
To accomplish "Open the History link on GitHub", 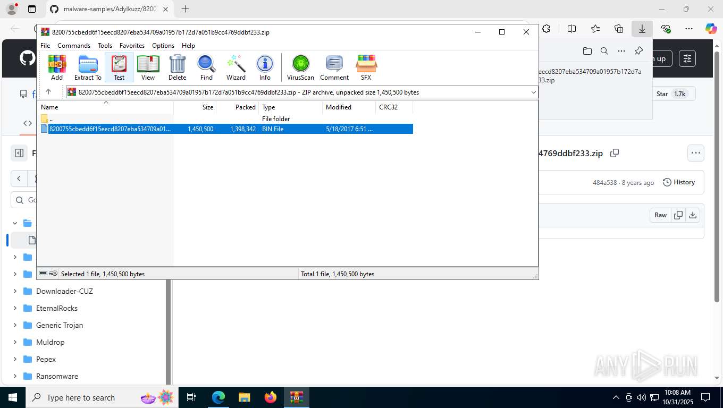I will point(679,182).
